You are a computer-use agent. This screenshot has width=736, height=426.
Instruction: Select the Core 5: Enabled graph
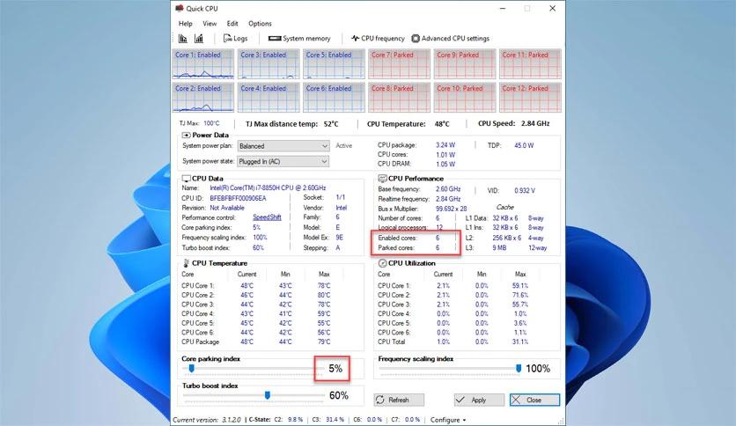pos(334,63)
